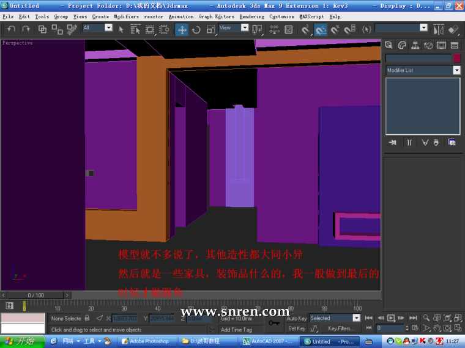The image size is (465, 348).
Task: Click the current frame number field
Action: [390, 328]
